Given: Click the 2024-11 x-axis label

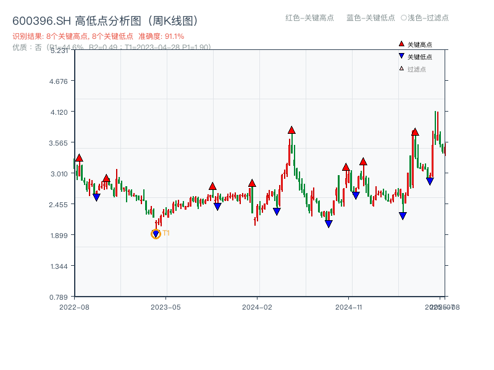Looking at the screenshot, I should point(348,307).
